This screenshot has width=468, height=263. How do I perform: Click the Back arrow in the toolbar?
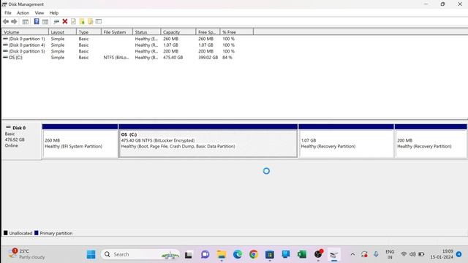(6, 21)
